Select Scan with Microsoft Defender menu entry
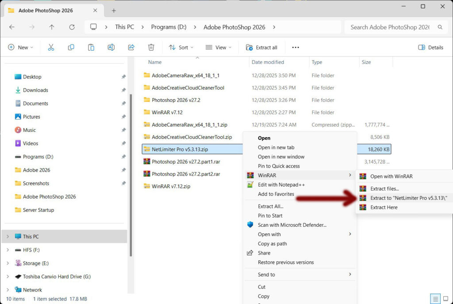The width and height of the screenshot is (453, 304). pos(292,225)
